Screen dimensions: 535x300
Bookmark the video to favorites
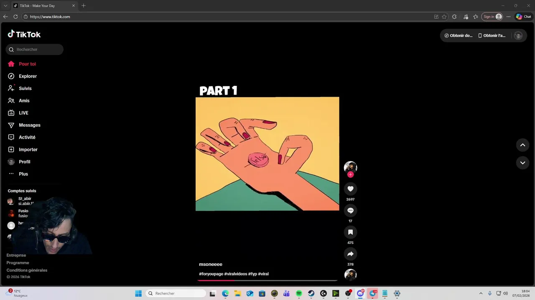pos(350,232)
